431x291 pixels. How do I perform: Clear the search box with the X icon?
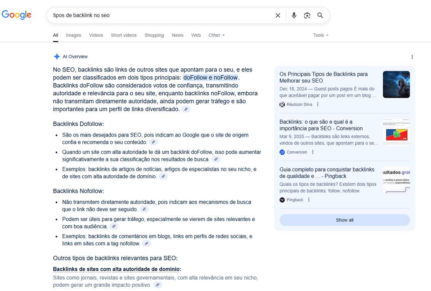click(278, 15)
